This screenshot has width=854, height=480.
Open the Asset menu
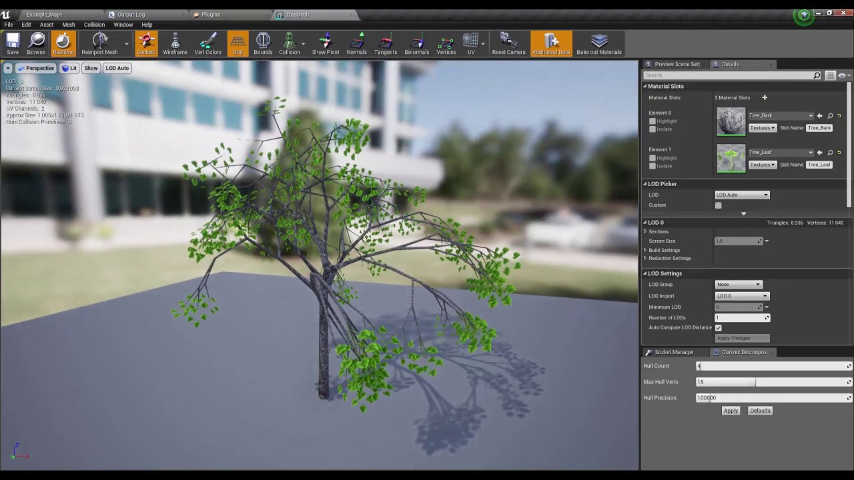tap(47, 25)
